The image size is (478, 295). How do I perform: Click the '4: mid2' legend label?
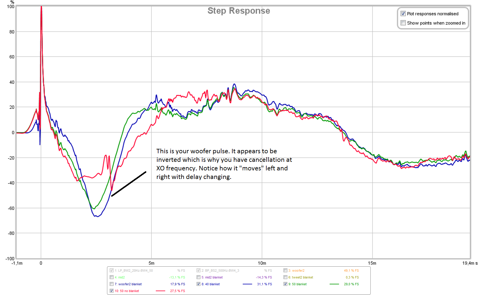coord(120,277)
